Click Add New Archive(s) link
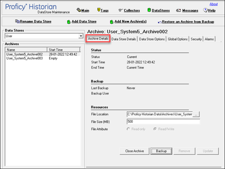Image resolution: width=225 pixels, height=169 pixels. tap(130, 21)
